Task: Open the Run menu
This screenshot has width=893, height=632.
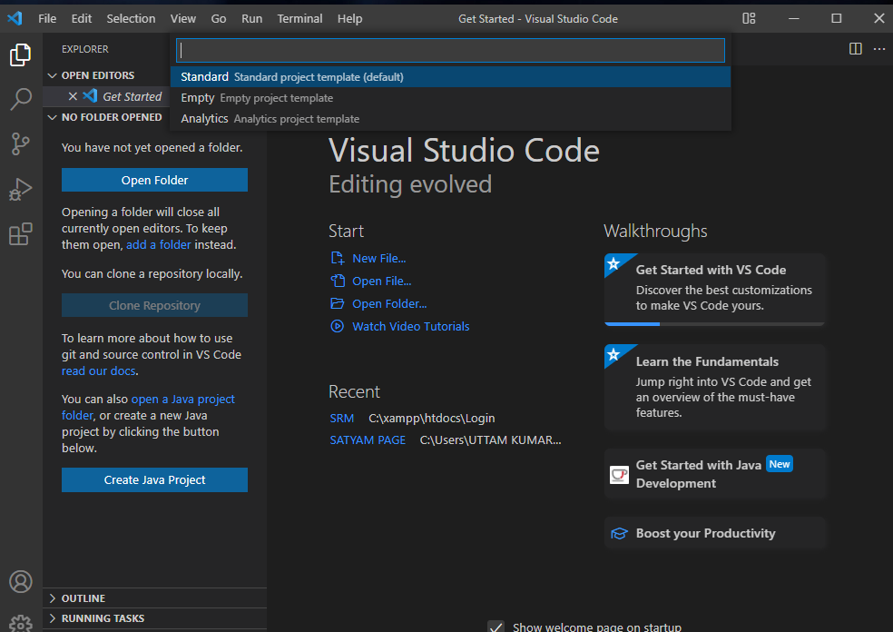Action: click(251, 19)
